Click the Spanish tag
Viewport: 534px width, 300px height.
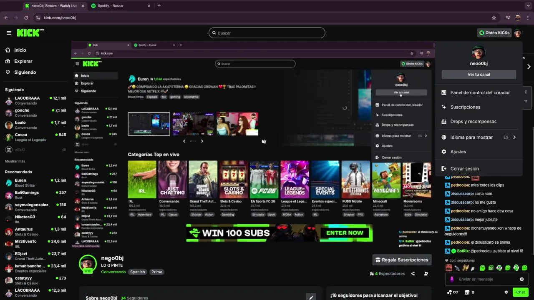point(137,272)
